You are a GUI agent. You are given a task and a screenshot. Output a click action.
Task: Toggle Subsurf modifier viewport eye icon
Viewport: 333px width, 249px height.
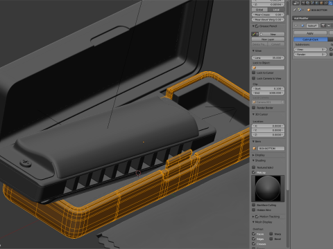click(329, 26)
